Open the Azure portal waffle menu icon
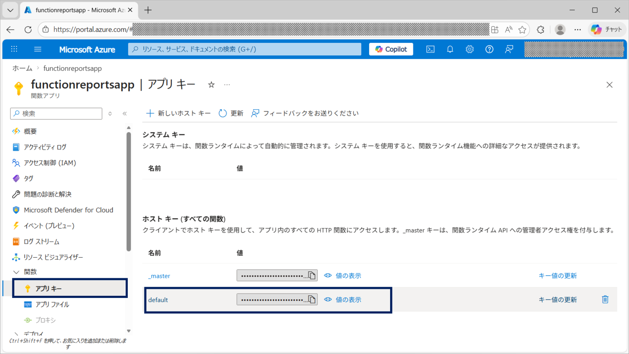 click(x=14, y=49)
